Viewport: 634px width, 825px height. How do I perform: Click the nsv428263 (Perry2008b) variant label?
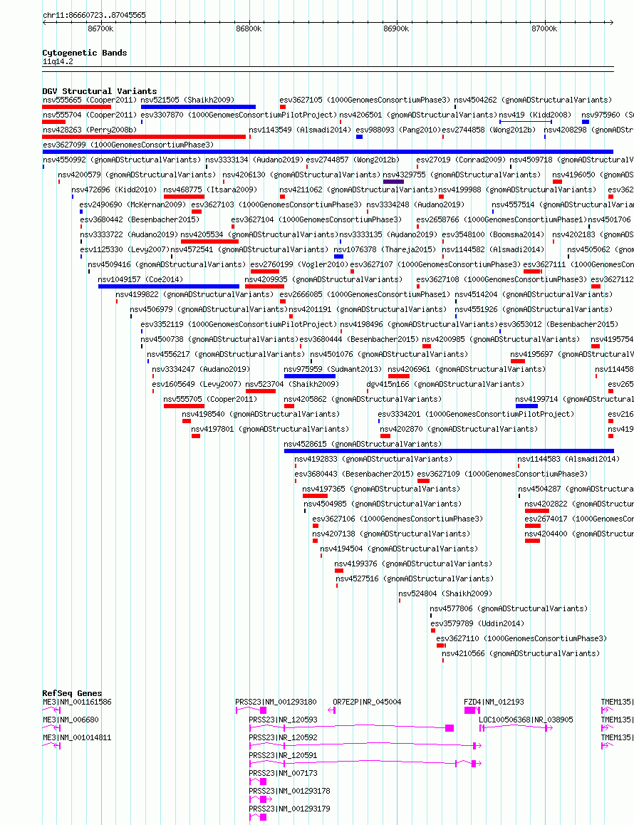pos(90,130)
